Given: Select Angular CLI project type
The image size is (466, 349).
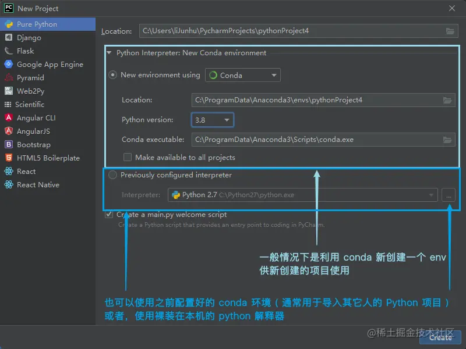Looking at the screenshot, I should click(48, 118).
